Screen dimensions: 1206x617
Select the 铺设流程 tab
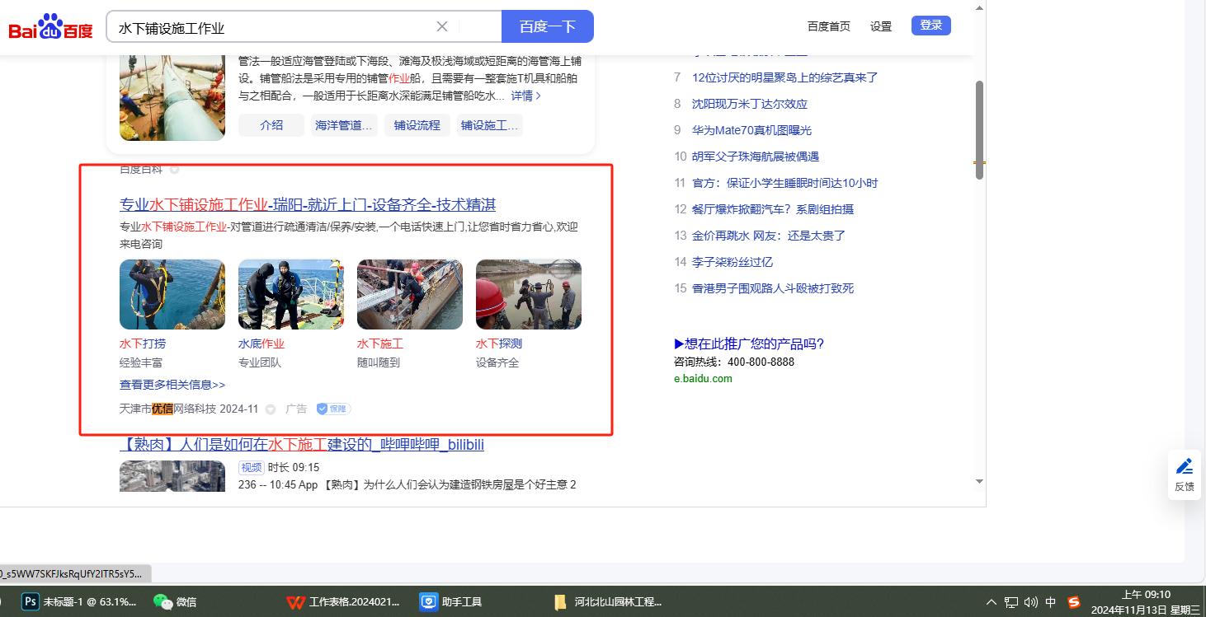pos(417,125)
